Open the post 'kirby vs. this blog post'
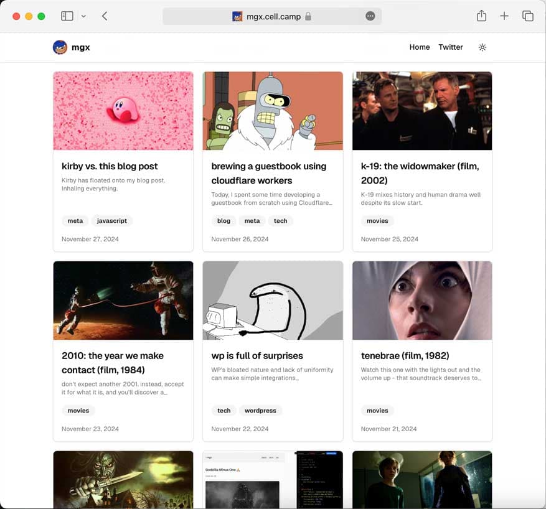Image resolution: width=546 pixels, height=509 pixels. pyautogui.click(x=109, y=166)
